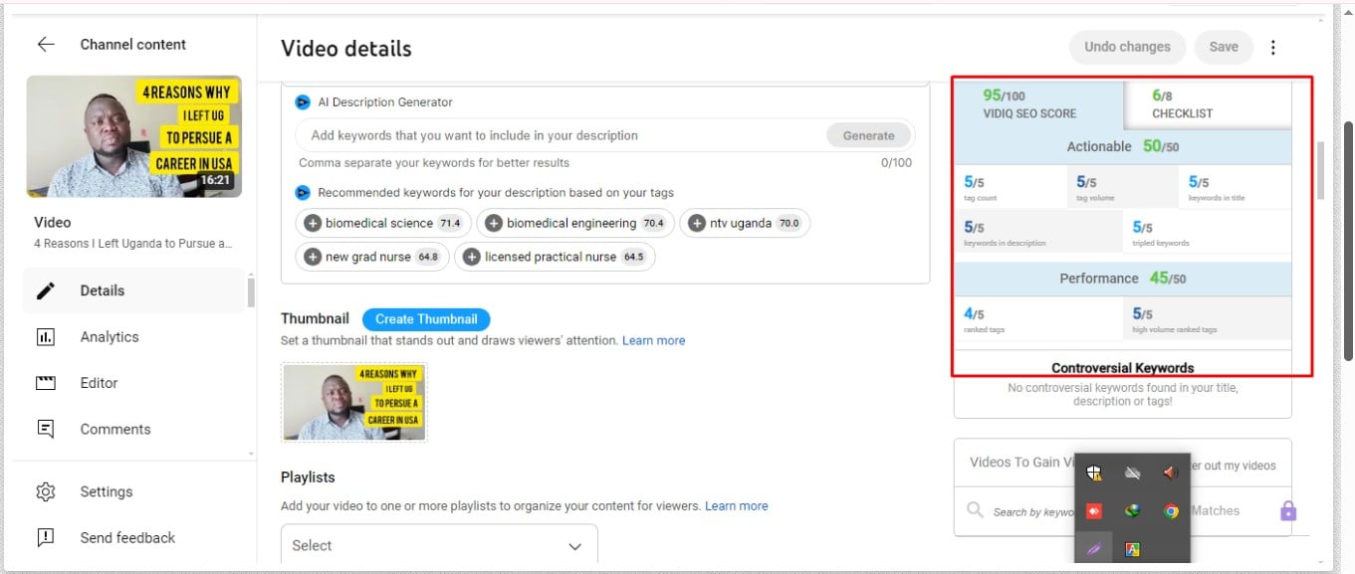
Task: Open the three-dot more options menu
Action: [1272, 47]
